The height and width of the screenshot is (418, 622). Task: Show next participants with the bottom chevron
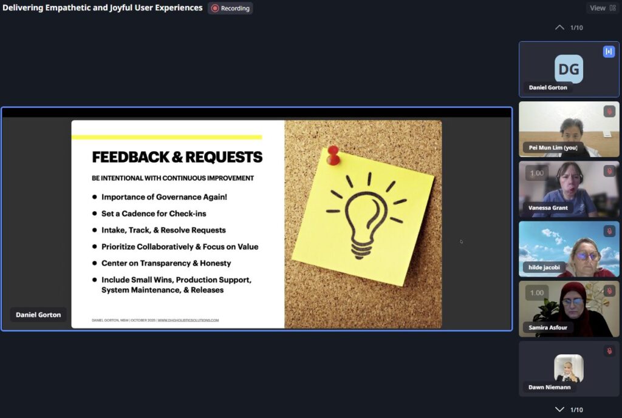pos(559,410)
